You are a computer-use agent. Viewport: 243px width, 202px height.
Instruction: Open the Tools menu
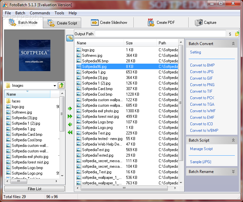[59, 13]
